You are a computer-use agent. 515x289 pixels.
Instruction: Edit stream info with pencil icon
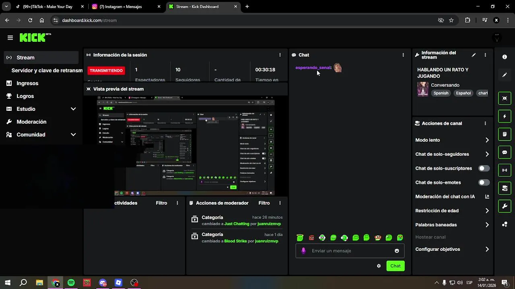point(474,55)
